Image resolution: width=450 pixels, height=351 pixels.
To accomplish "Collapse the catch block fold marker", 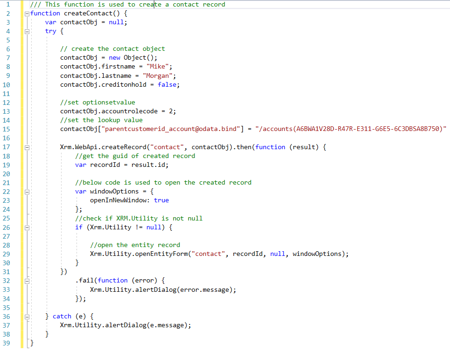I will pos(27,317).
